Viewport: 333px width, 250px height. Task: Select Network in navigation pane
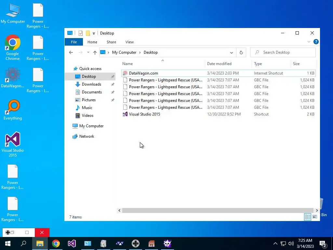87,136
